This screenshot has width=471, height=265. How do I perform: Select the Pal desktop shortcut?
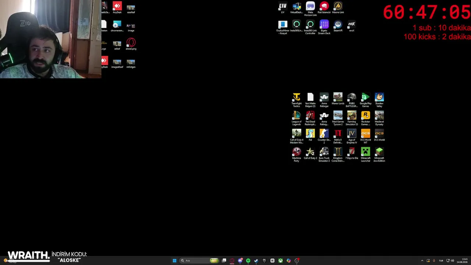[310, 135]
